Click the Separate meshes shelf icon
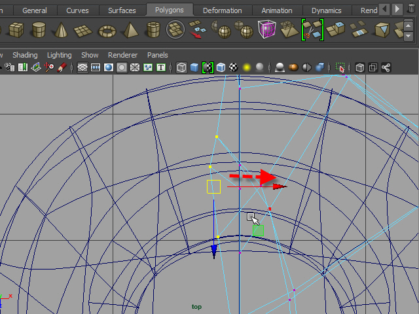 pos(244,29)
